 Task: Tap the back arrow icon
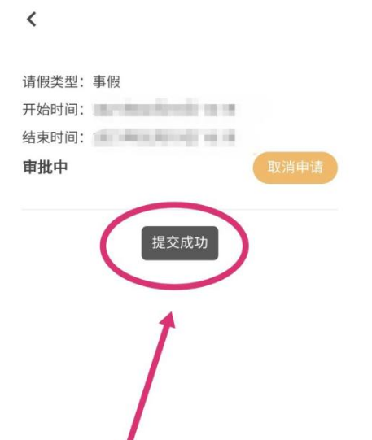32,20
